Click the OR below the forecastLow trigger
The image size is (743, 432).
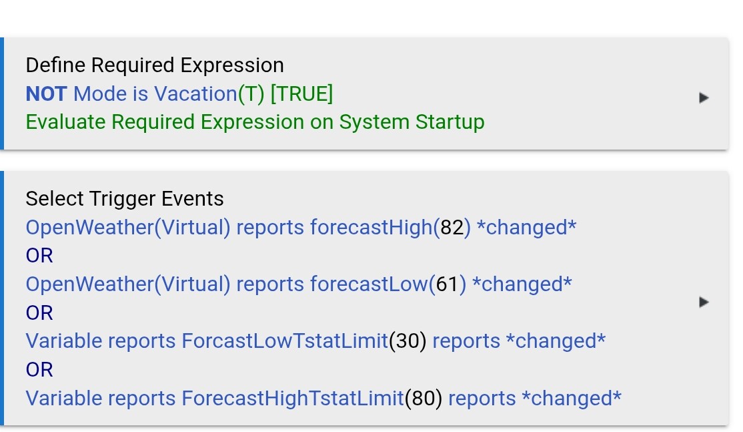(39, 312)
